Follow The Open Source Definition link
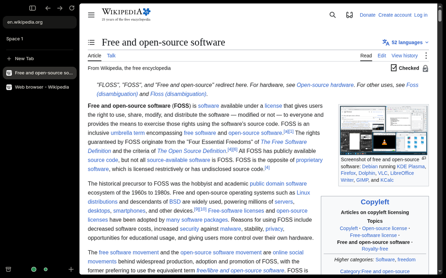This screenshot has width=446, height=278. [192, 151]
